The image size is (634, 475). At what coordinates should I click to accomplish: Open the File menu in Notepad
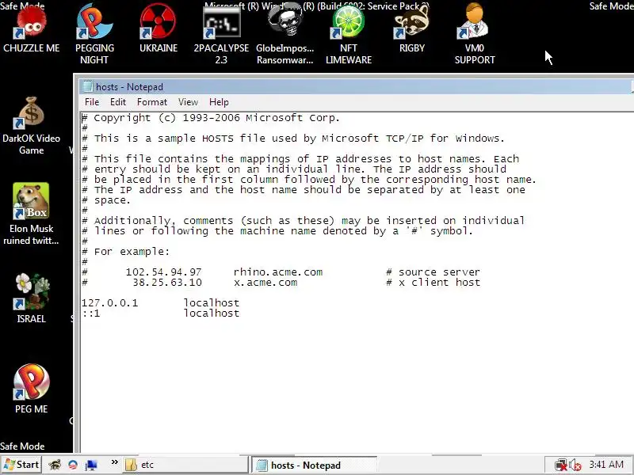point(92,102)
